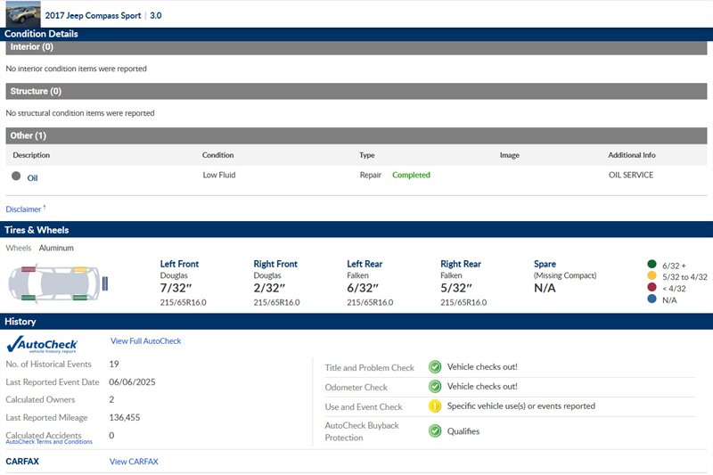The image size is (713, 475).
Task: Click green checkmark for AutoCheck Buyback Protection
Action: [435, 431]
